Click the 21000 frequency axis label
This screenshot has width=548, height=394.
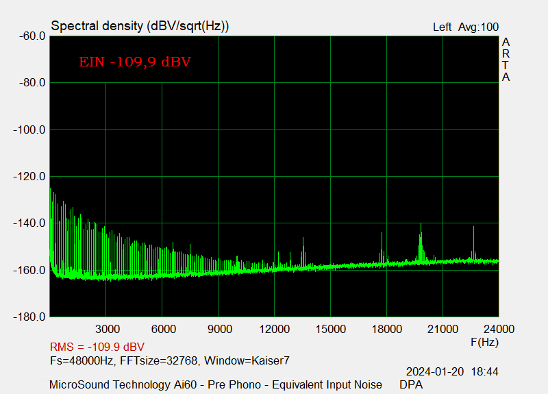443,329
